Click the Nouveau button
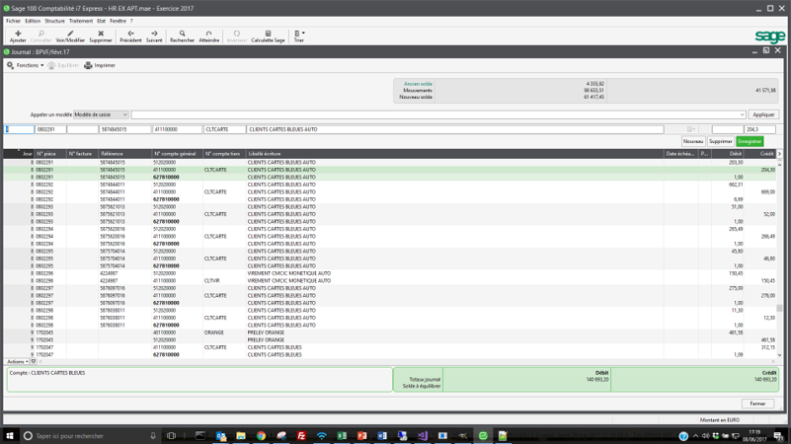Screen dimensions: 791x444 (692, 142)
